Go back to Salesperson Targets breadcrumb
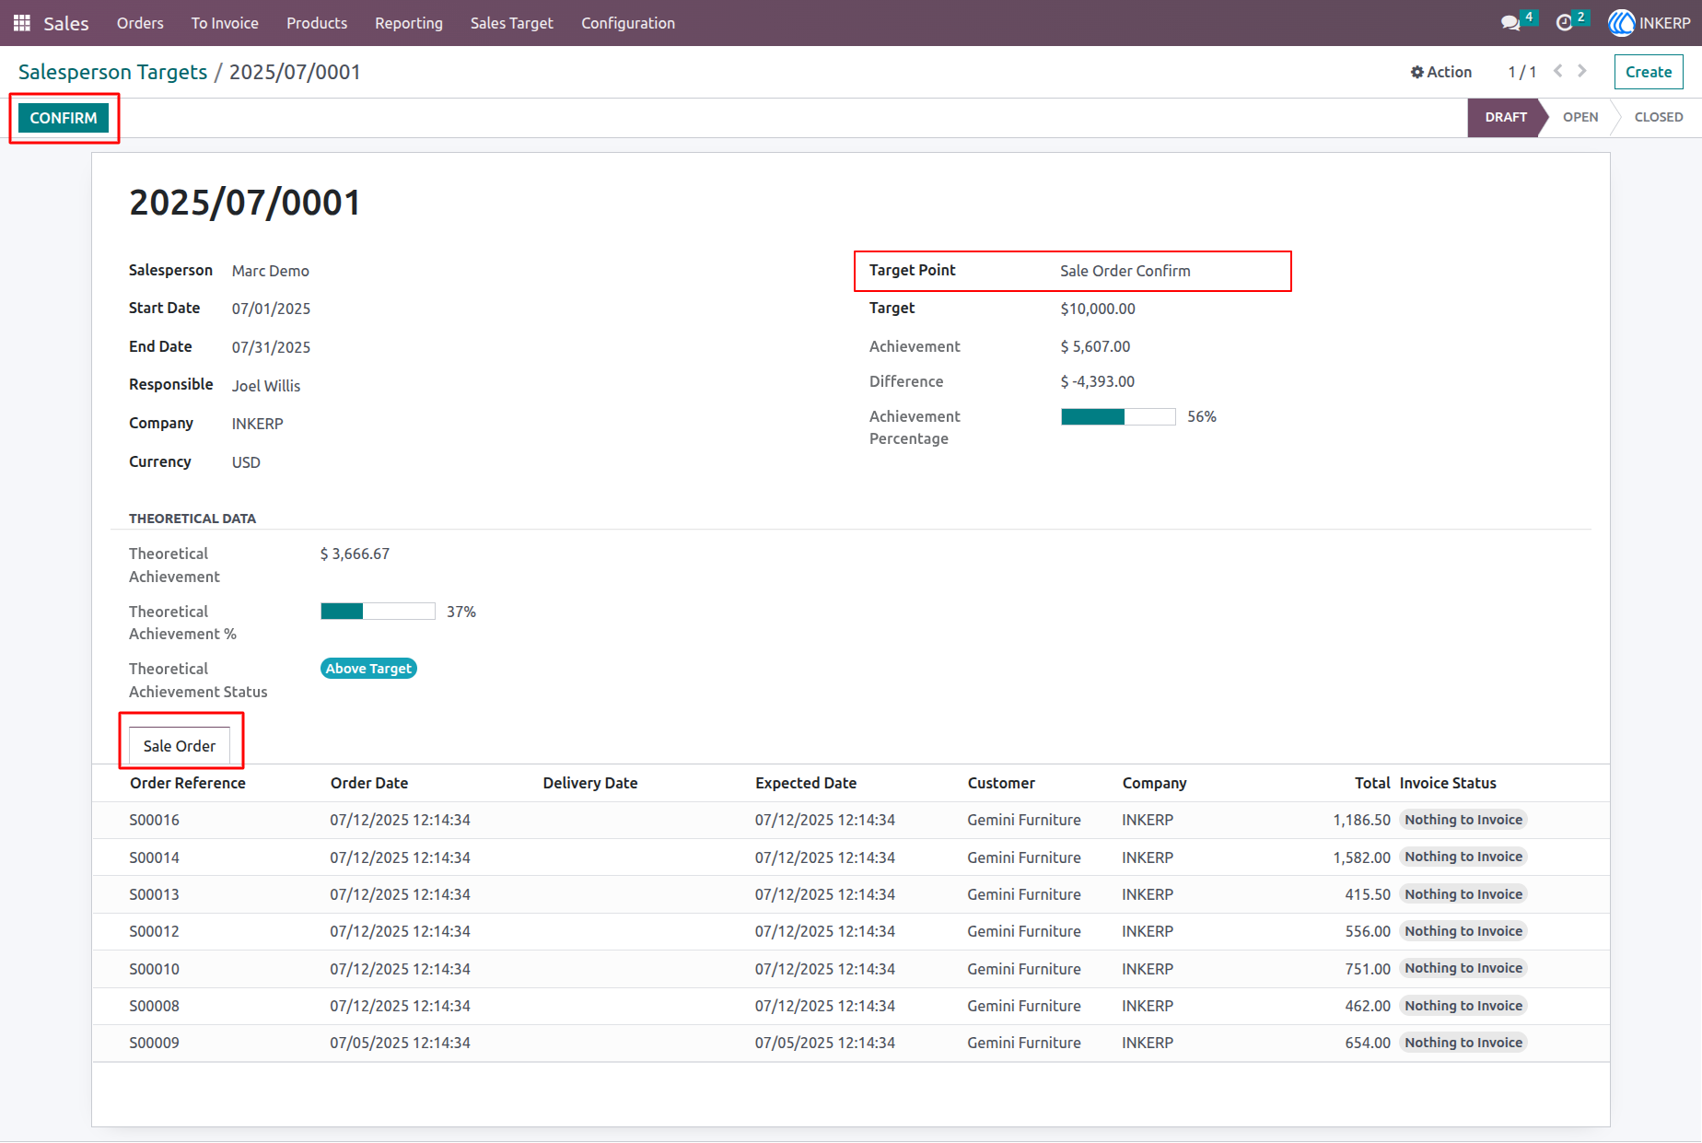Image resolution: width=1702 pixels, height=1143 pixels. (113, 72)
